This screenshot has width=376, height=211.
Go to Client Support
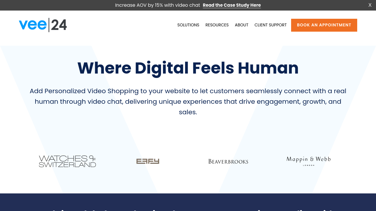click(271, 25)
